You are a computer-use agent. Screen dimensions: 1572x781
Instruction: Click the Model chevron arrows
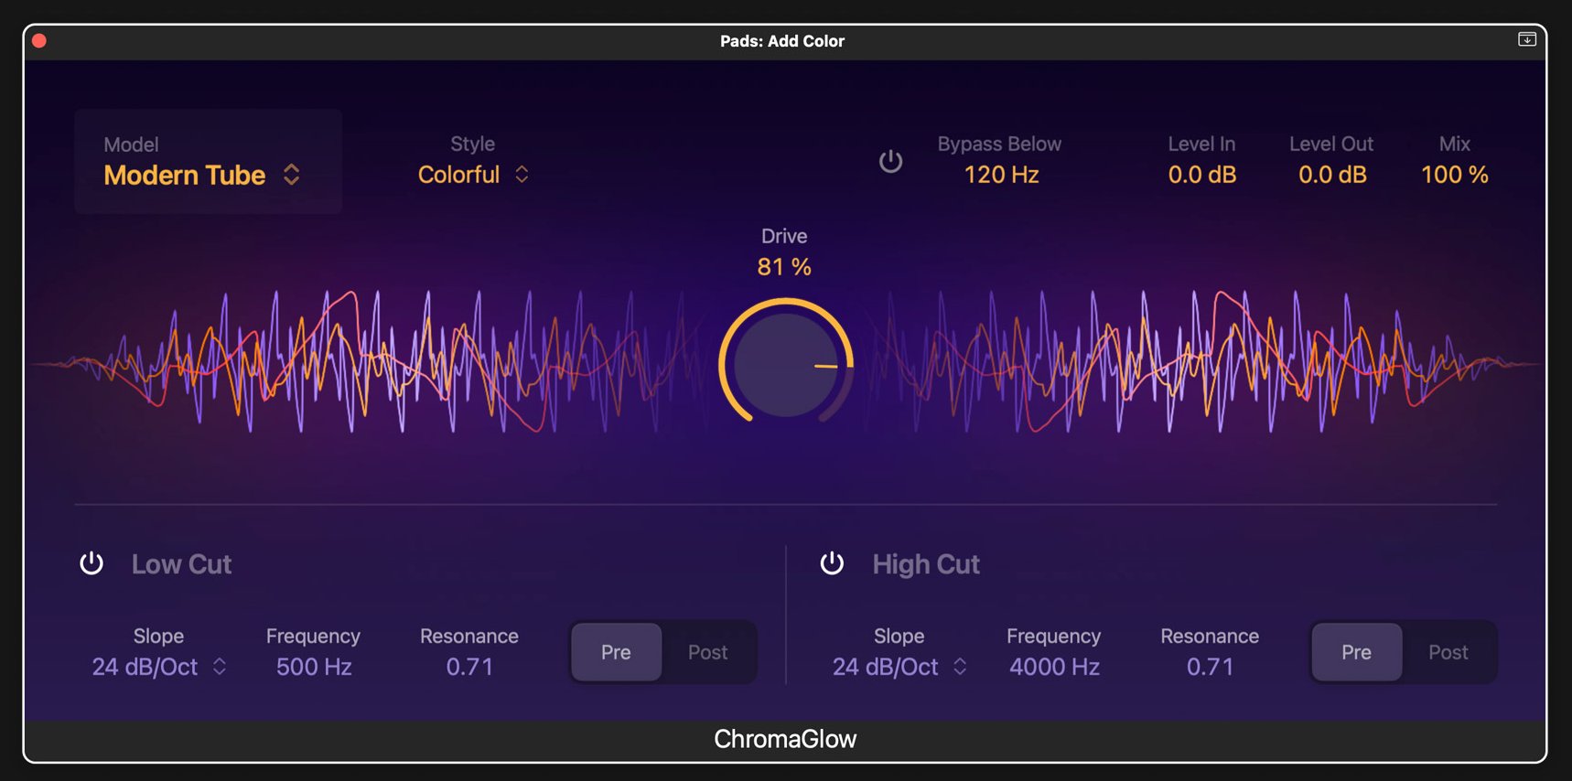click(292, 175)
